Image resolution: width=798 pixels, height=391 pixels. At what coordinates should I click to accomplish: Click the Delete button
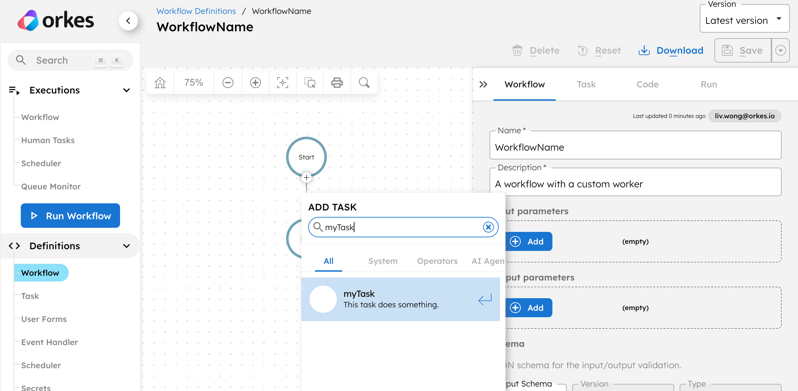pyautogui.click(x=536, y=51)
